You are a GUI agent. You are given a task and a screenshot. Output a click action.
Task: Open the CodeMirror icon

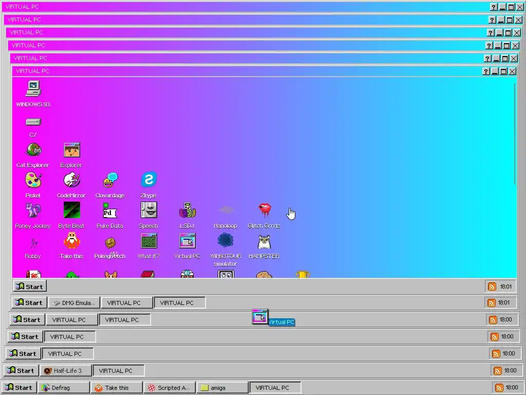(71, 180)
